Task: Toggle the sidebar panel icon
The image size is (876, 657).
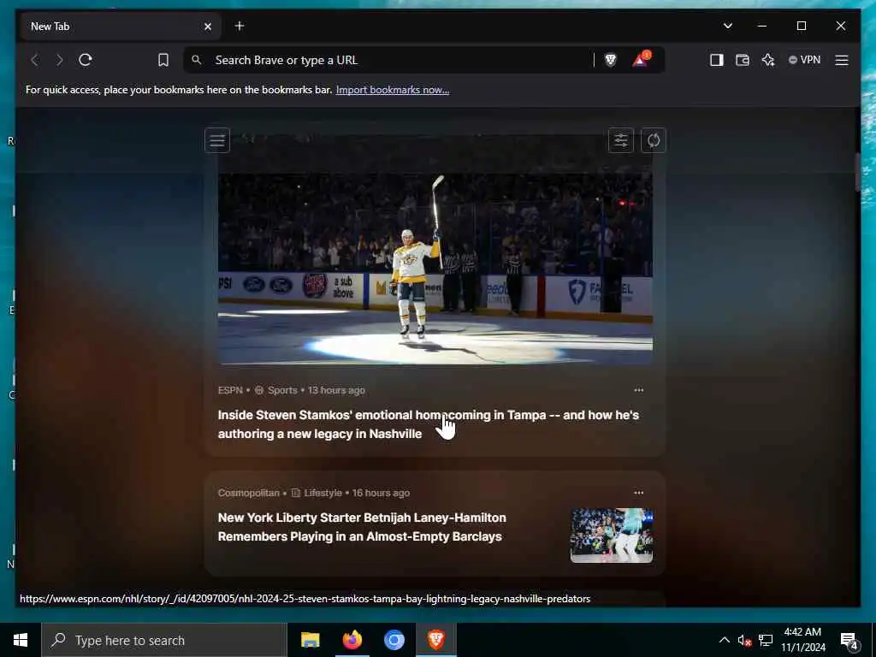Action: pyautogui.click(x=716, y=60)
